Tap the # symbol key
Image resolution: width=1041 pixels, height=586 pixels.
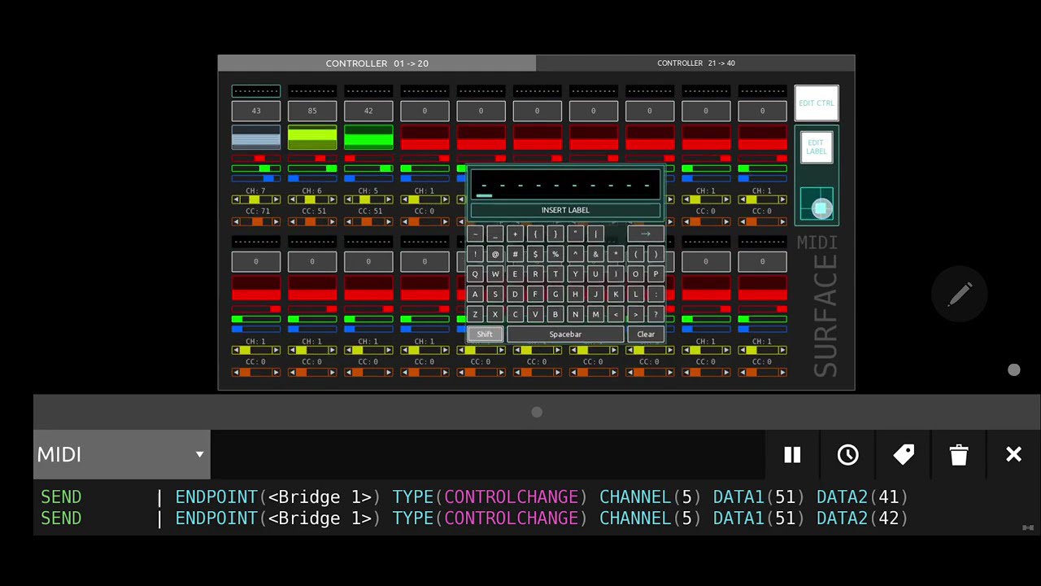515,255
